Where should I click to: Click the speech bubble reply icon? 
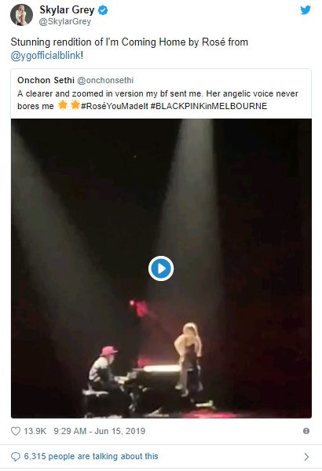point(16,457)
